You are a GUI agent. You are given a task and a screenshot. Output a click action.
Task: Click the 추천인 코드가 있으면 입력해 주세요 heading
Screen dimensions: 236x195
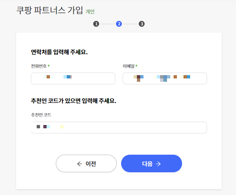(73, 101)
